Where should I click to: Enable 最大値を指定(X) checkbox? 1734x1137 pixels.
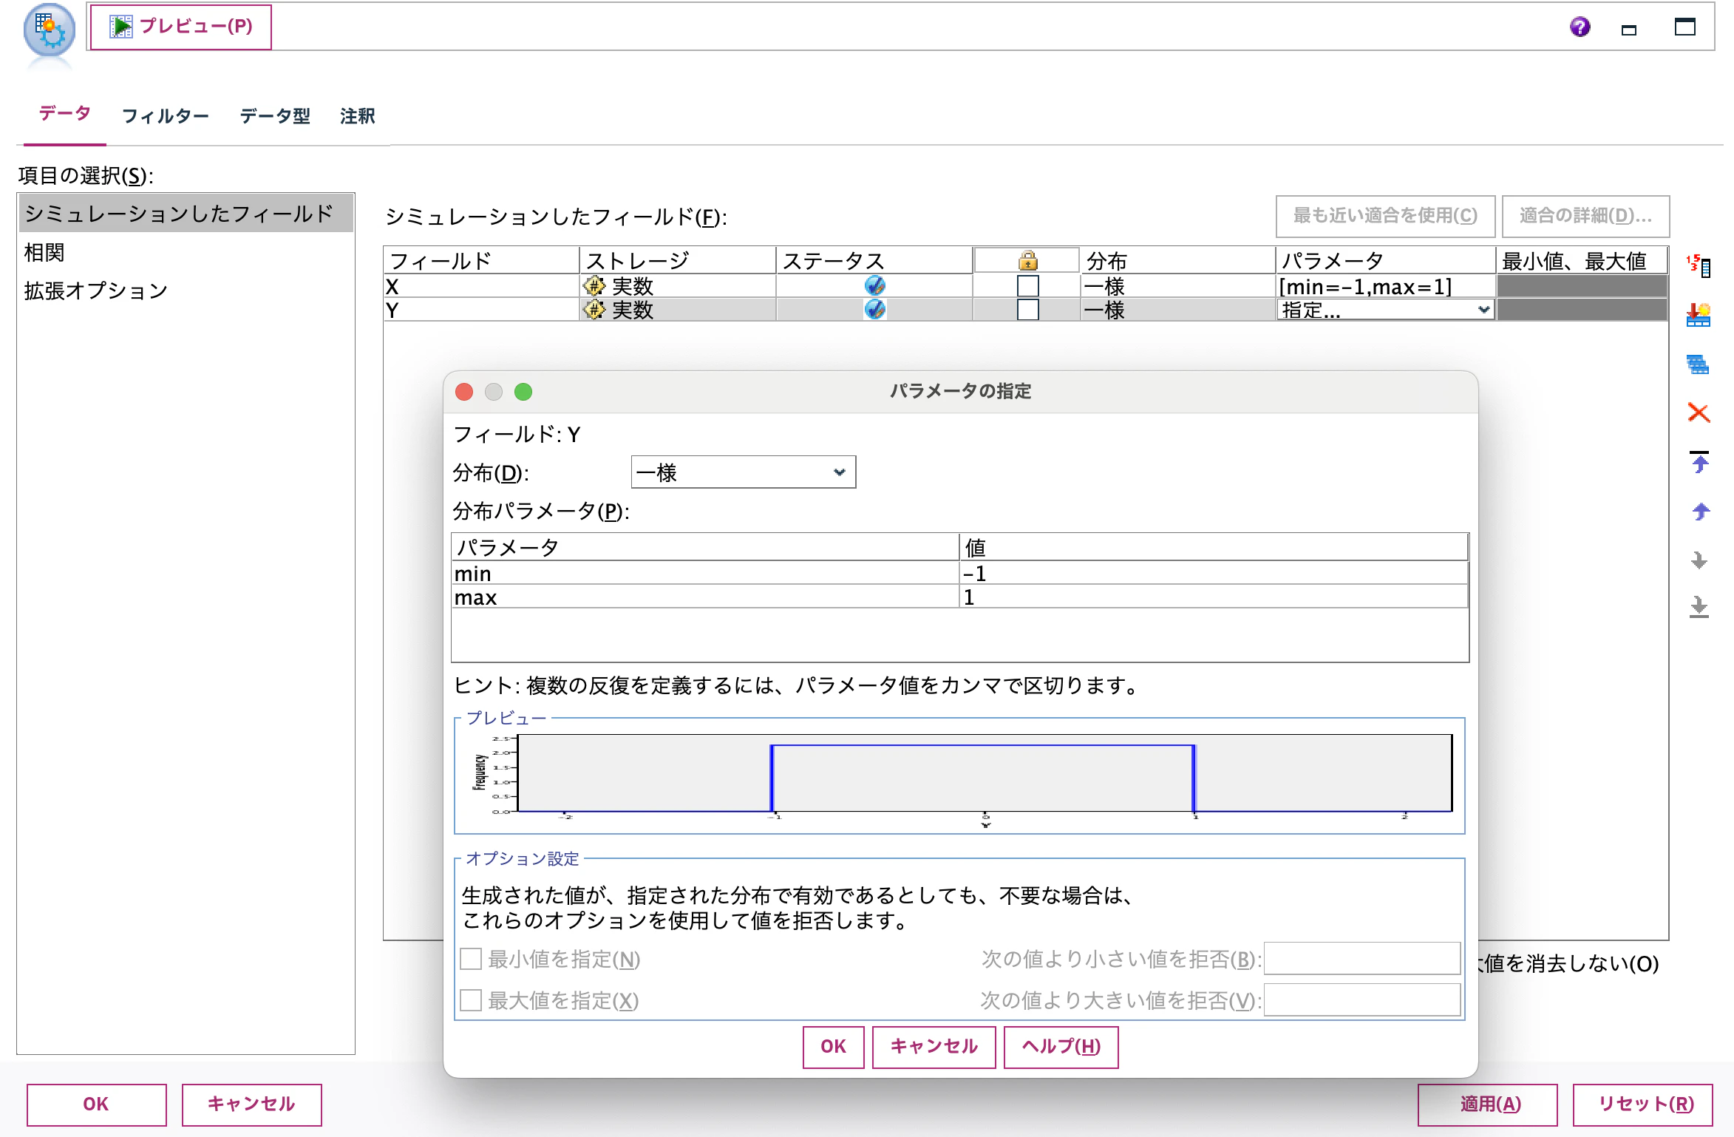coord(471,1000)
